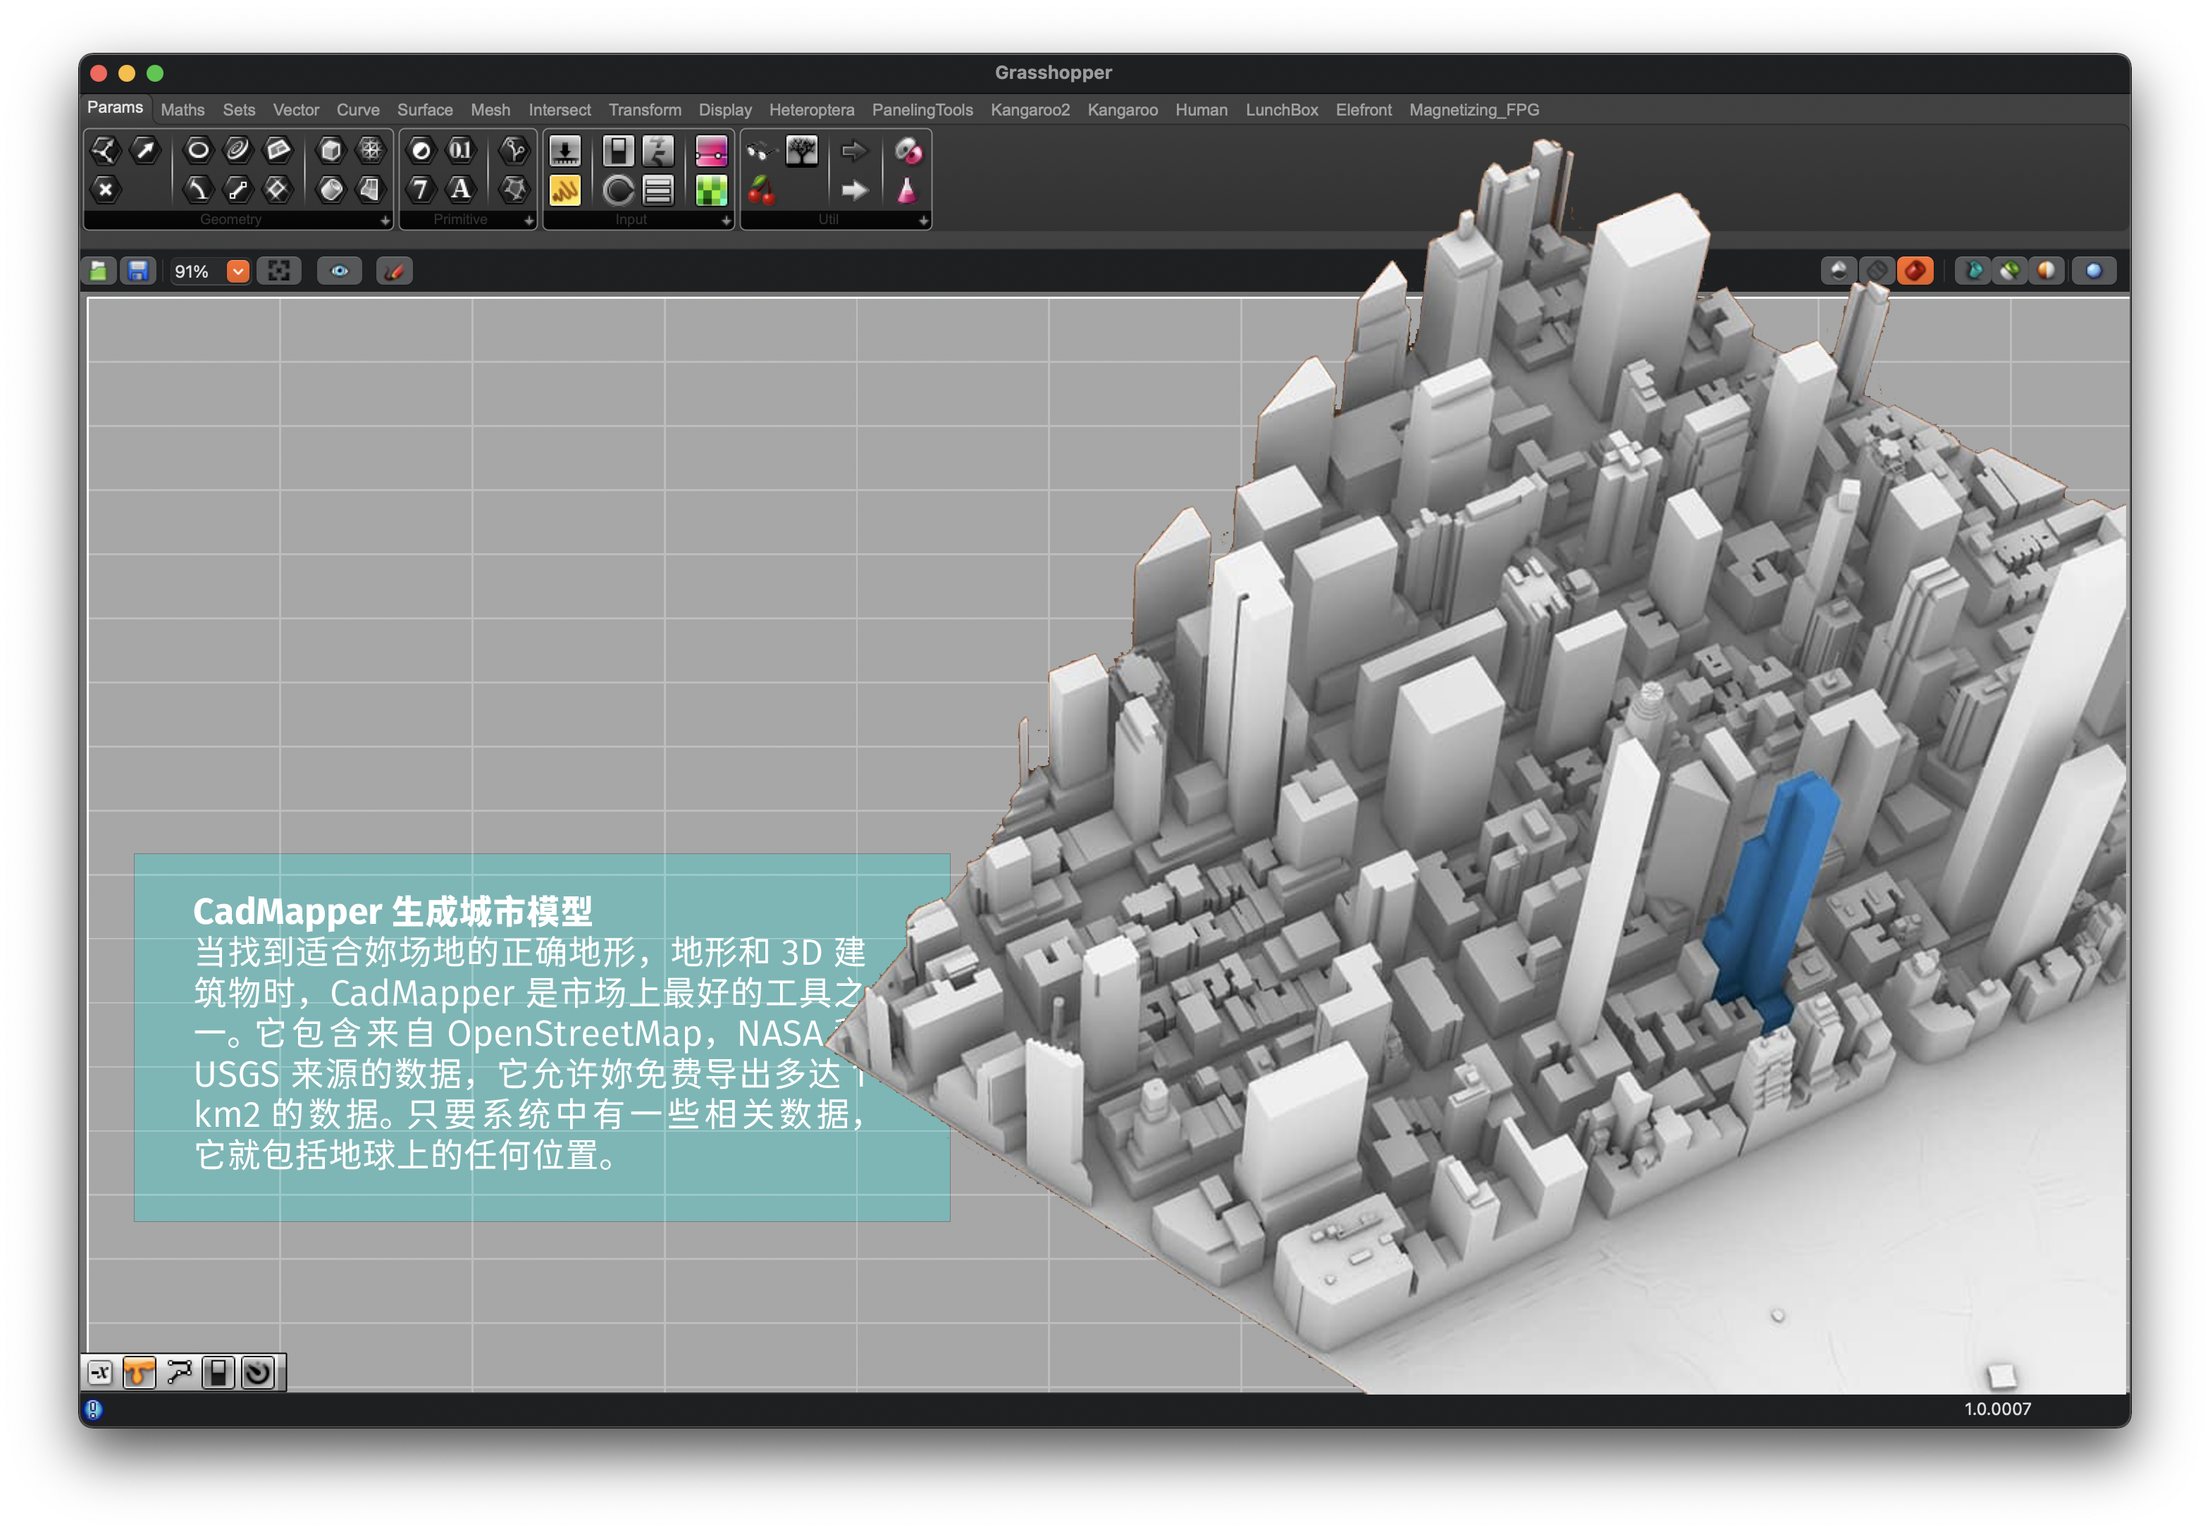Expand the Input panel plus arrow
2210x1532 pixels.
tap(726, 221)
